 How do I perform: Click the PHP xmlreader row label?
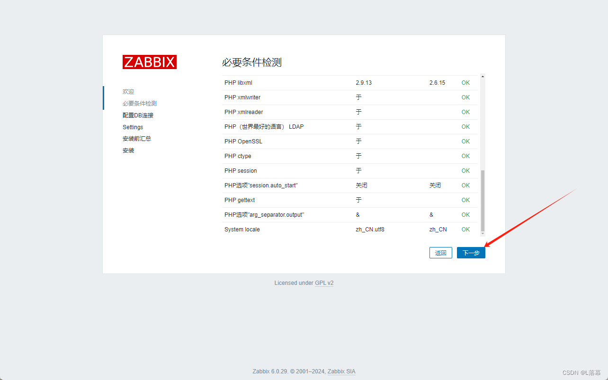pyautogui.click(x=244, y=112)
